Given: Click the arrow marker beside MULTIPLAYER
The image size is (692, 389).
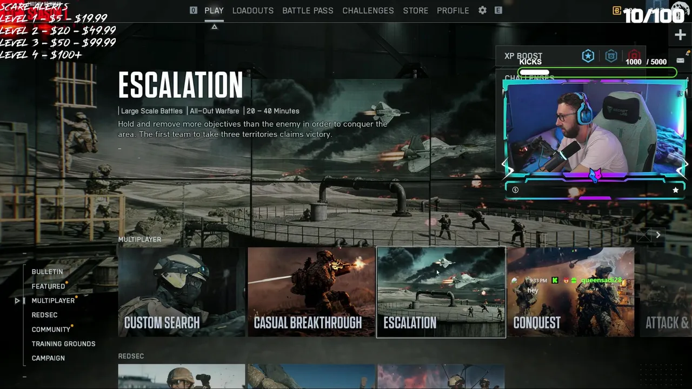Looking at the screenshot, I should pos(17,300).
